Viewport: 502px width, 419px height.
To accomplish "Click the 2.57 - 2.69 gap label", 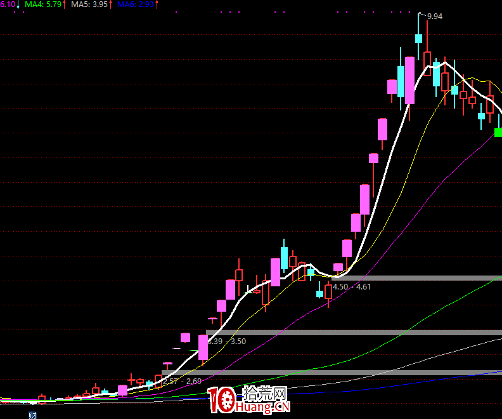I will (182, 381).
